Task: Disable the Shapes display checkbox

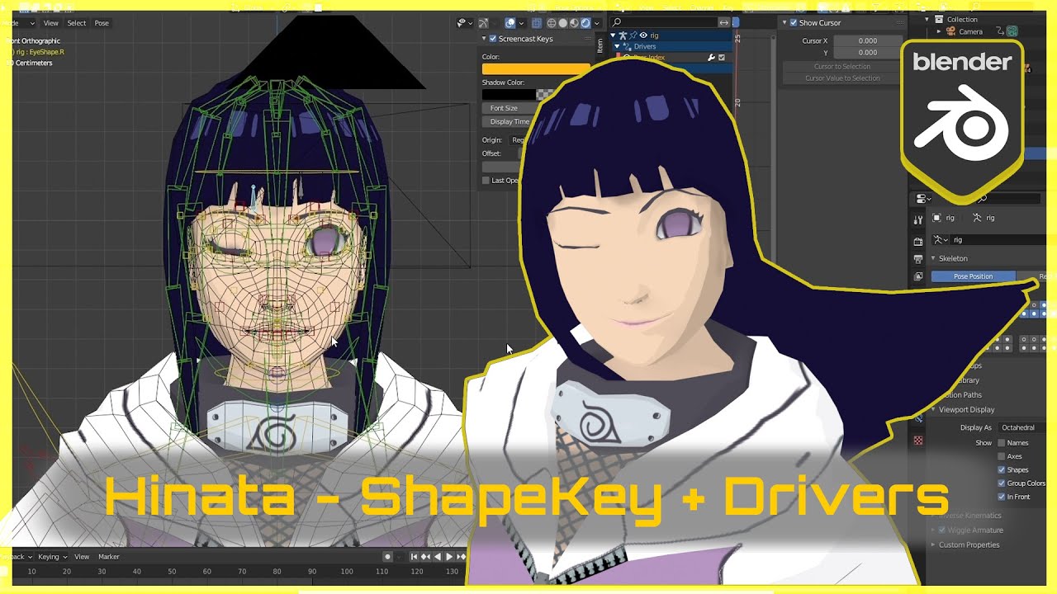Action: pyautogui.click(x=1002, y=469)
